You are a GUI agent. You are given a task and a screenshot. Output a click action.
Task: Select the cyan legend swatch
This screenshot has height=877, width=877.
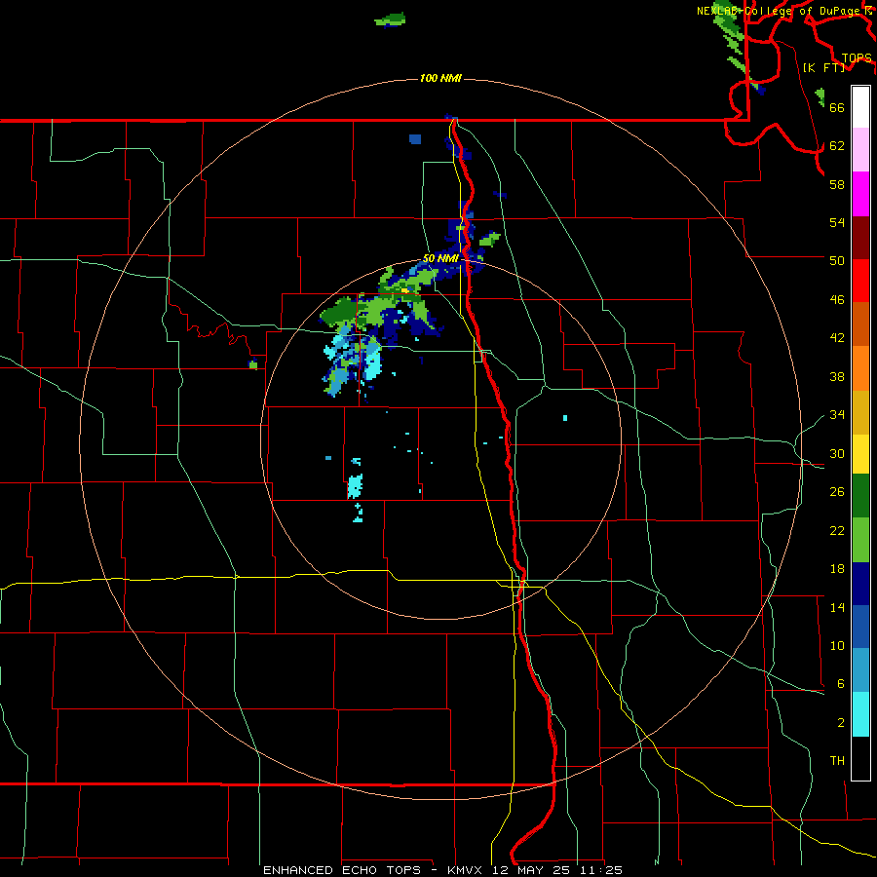(x=860, y=714)
